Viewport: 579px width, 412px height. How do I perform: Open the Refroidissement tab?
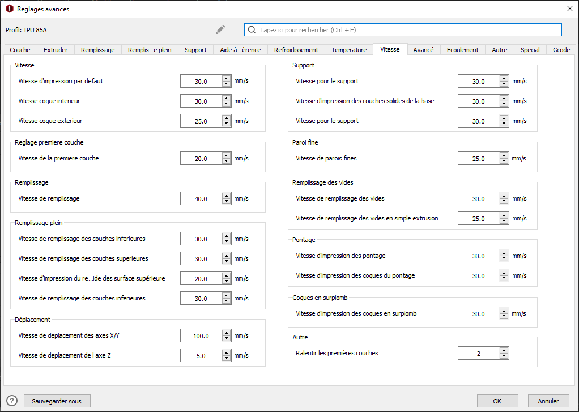tap(296, 50)
